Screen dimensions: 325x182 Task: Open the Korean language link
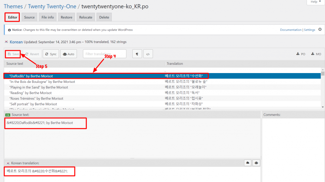point(16,42)
